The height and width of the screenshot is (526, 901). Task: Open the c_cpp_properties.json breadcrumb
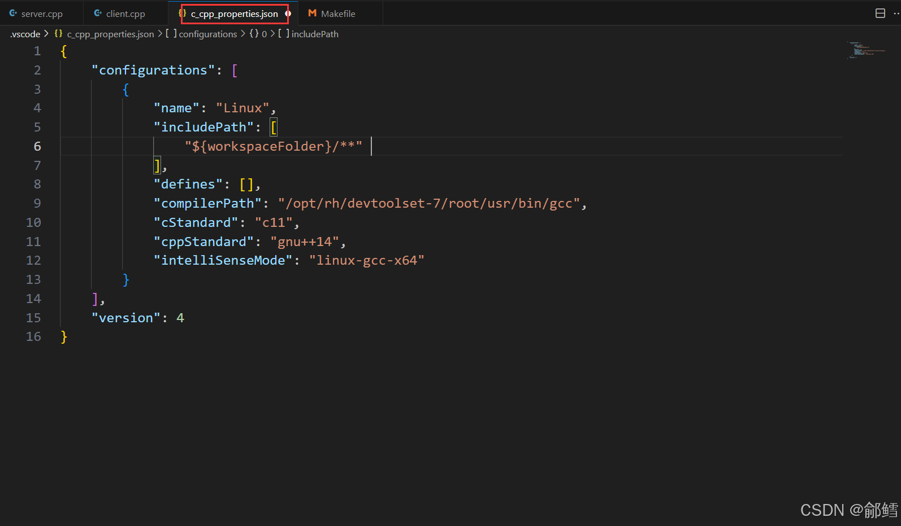tap(110, 34)
